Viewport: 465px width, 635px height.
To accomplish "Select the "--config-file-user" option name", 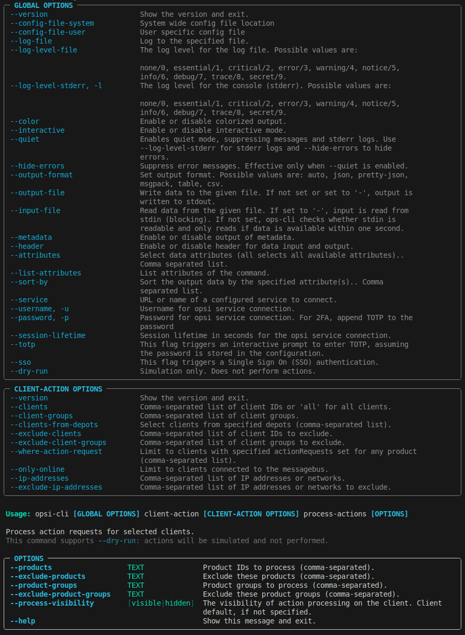I will pos(48,32).
